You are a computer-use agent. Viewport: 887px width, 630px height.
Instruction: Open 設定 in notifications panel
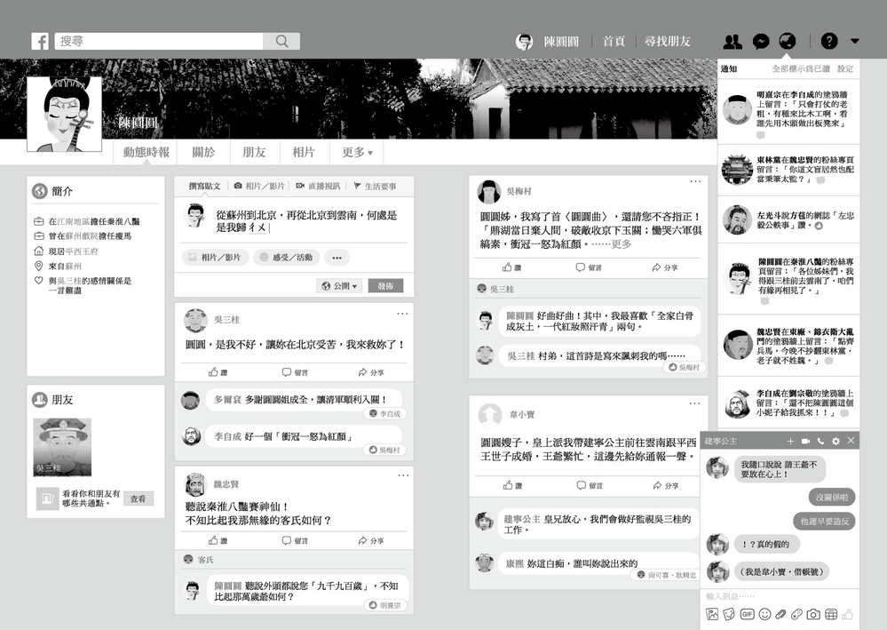click(x=845, y=68)
